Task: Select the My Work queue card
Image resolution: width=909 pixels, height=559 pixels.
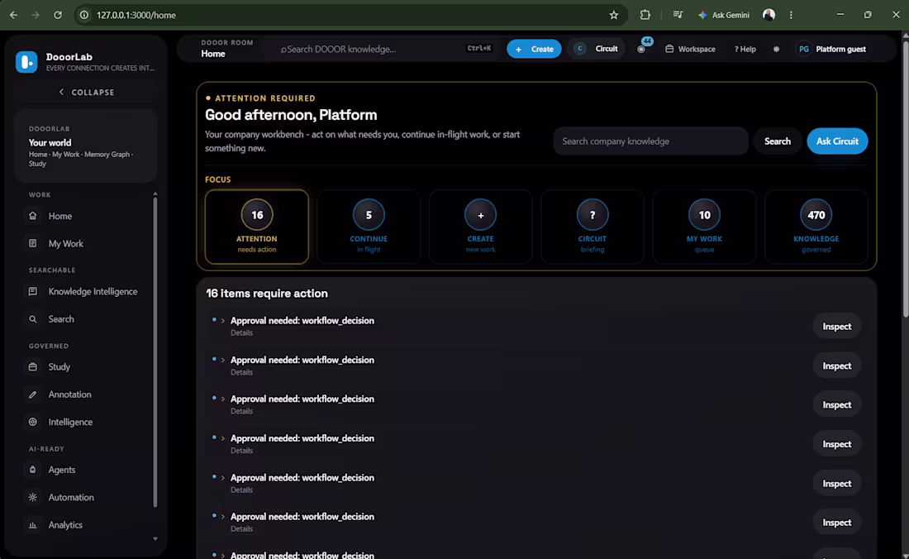Action: point(704,227)
